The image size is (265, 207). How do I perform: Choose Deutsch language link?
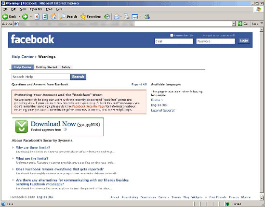click(157, 100)
